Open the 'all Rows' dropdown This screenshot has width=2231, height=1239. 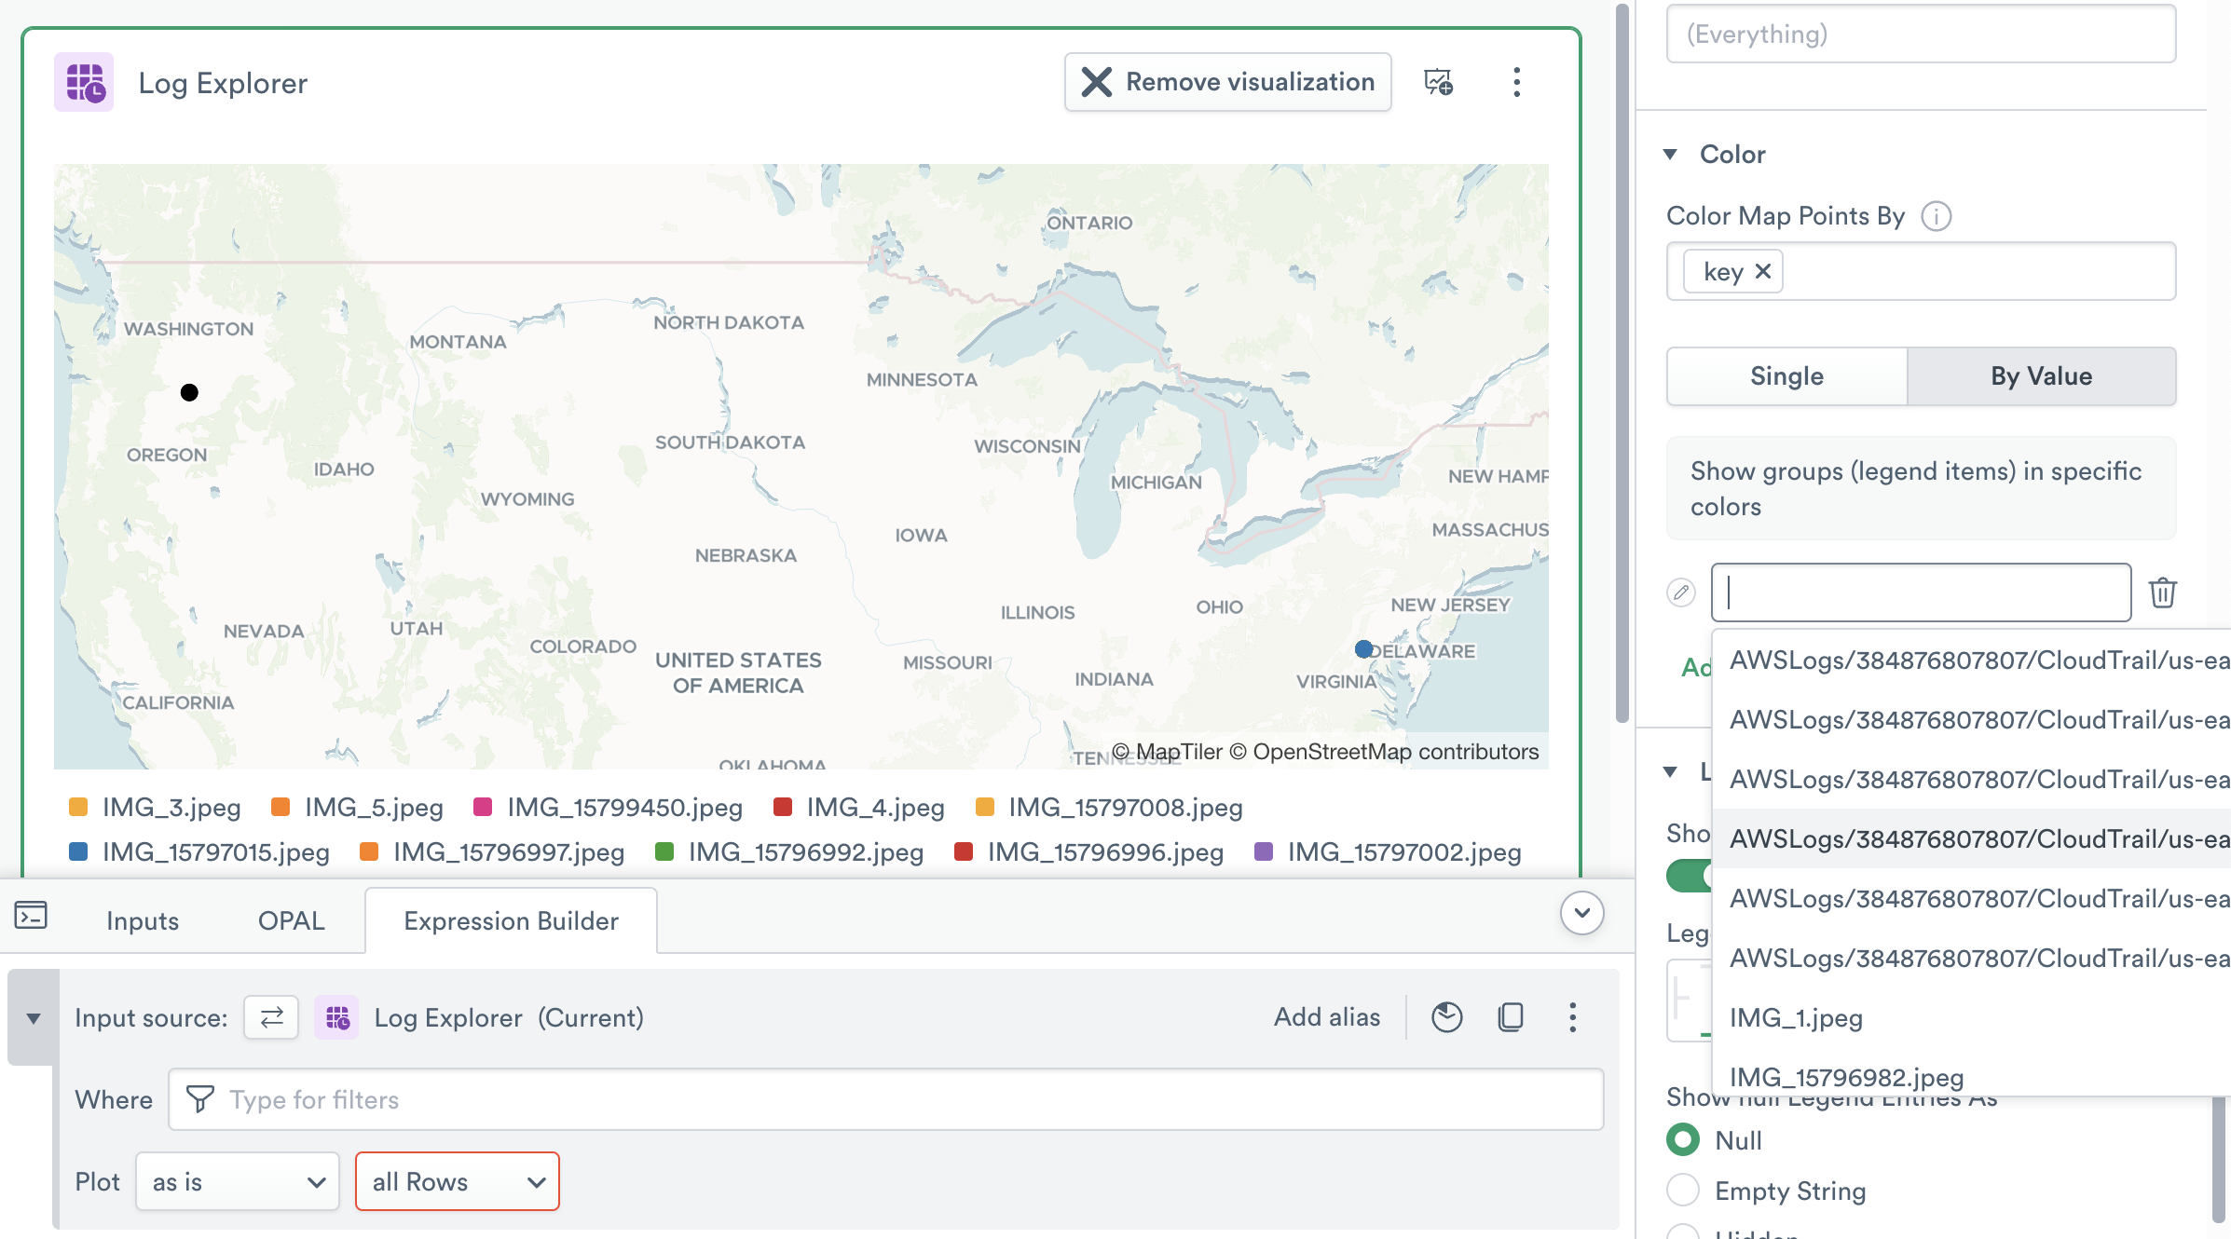click(457, 1182)
